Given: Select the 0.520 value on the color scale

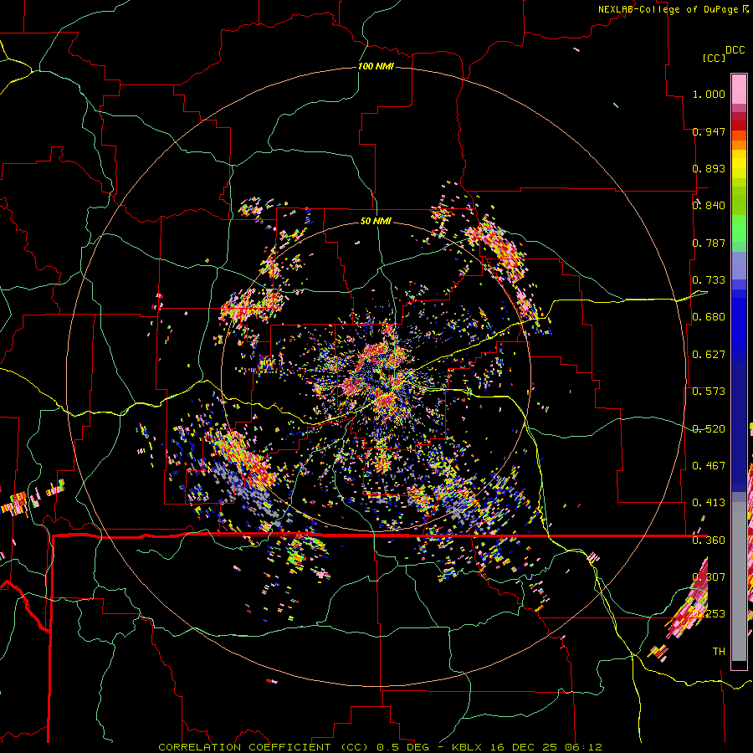Looking at the screenshot, I should tap(709, 429).
